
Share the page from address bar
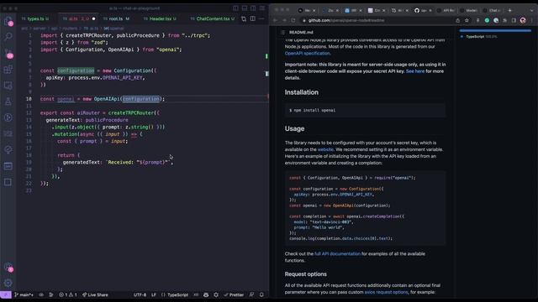click(x=457, y=20)
